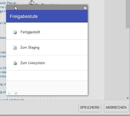Close the Freigabestufe dialog with X
Image resolution: width=130 pixels, height=116 pixels.
pos(85,8)
